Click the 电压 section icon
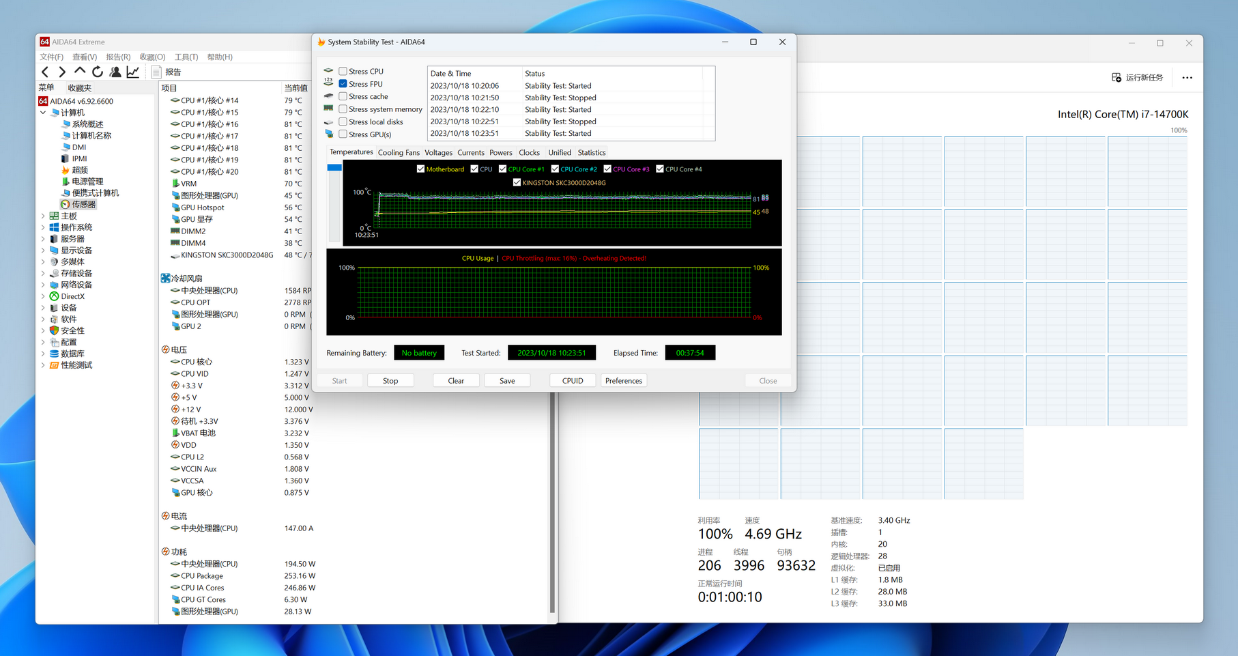1238x656 pixels. coord(165,350)
